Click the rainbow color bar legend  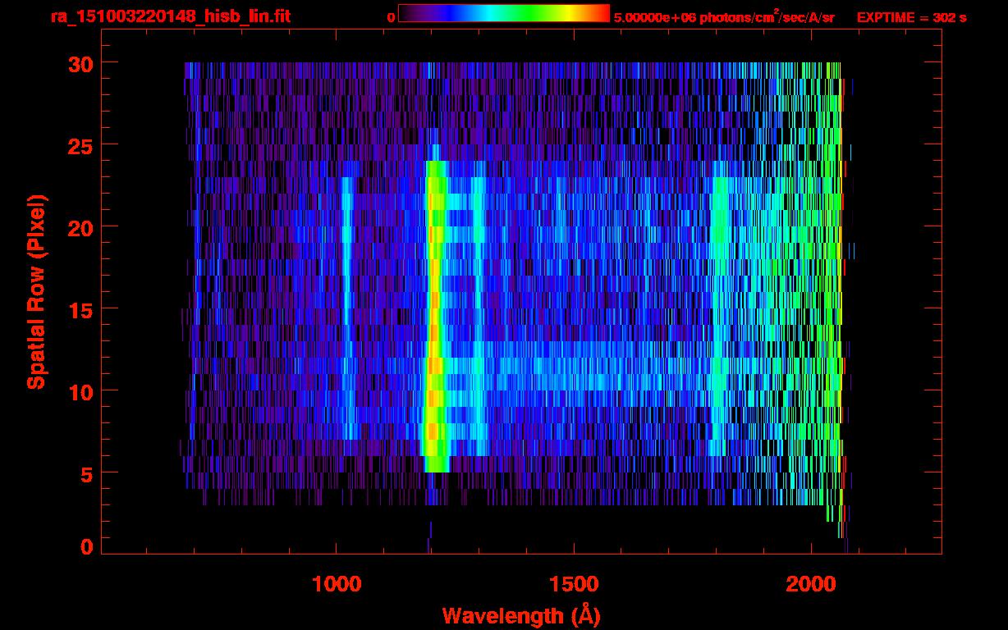click(x=503, y=13)
